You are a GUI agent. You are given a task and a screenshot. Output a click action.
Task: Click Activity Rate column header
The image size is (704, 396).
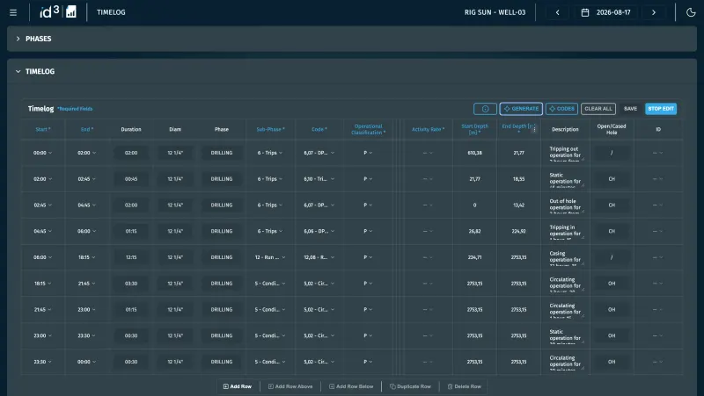tap(428, 129)
